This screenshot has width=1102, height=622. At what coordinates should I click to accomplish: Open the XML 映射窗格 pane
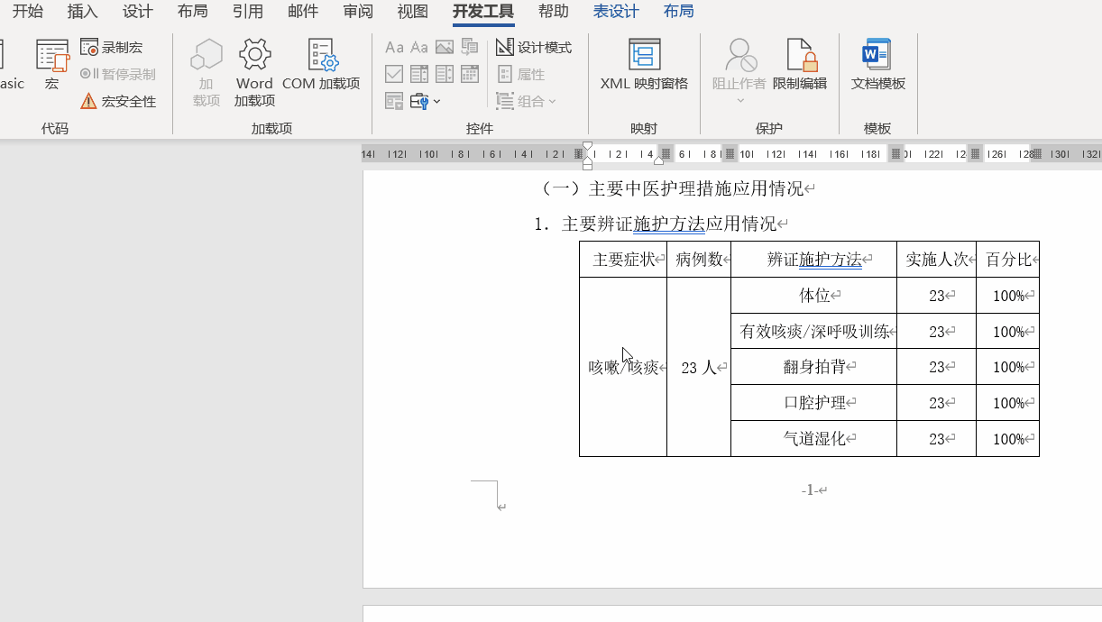point(644,65)
